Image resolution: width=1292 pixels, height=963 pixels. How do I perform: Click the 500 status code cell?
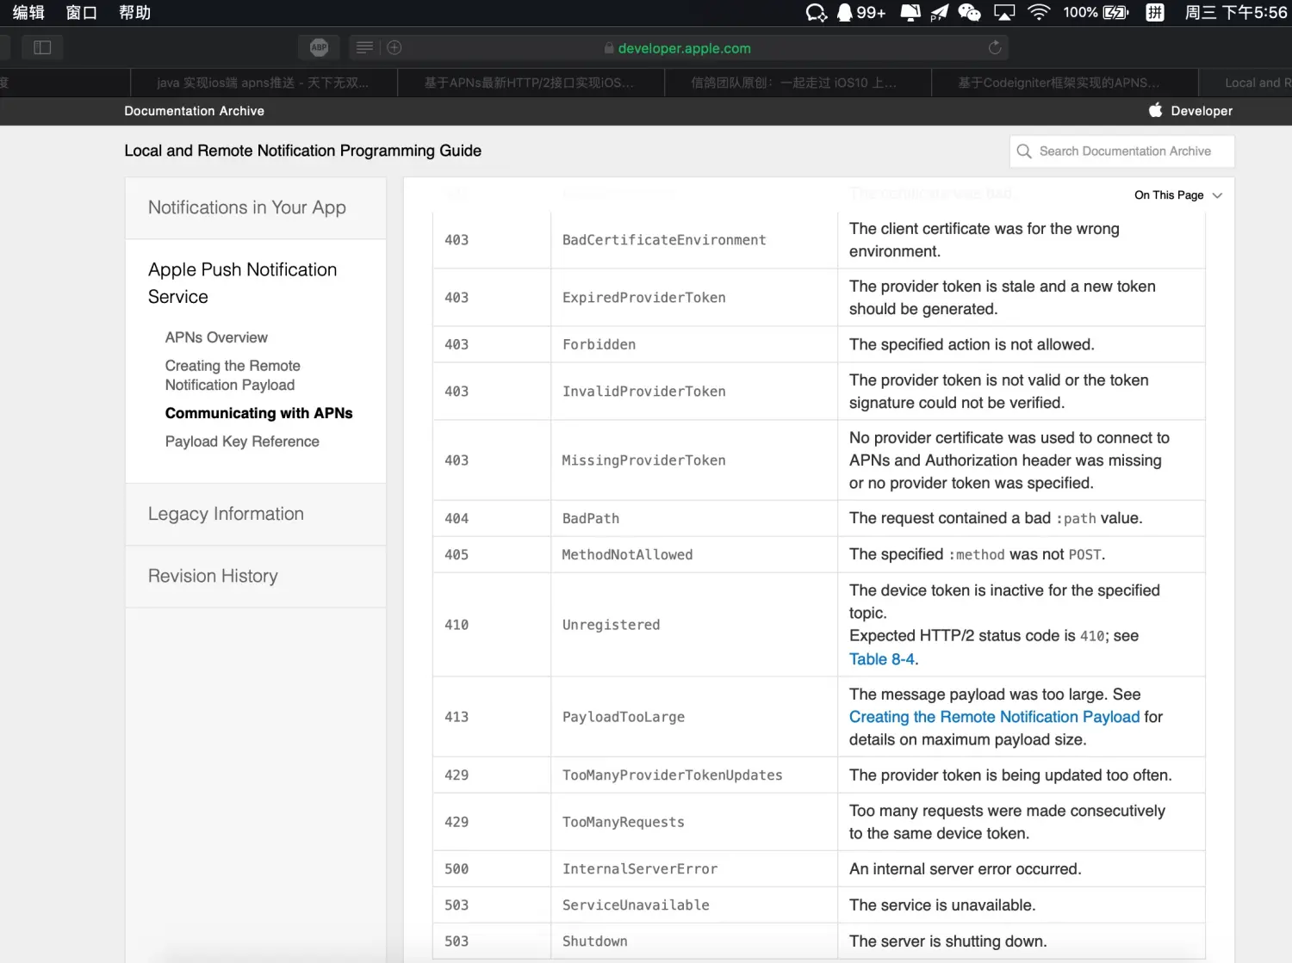tap(491, 869)
